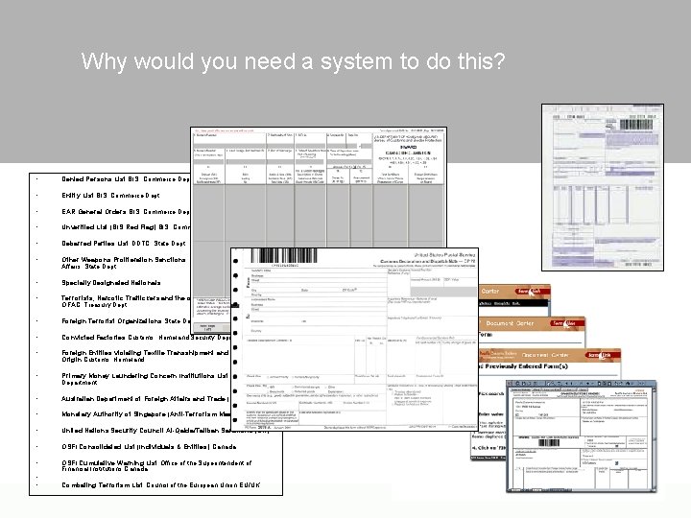
Task: Click 'Previously Entered Form(s)' heading
Action: (x=524, y=366)
